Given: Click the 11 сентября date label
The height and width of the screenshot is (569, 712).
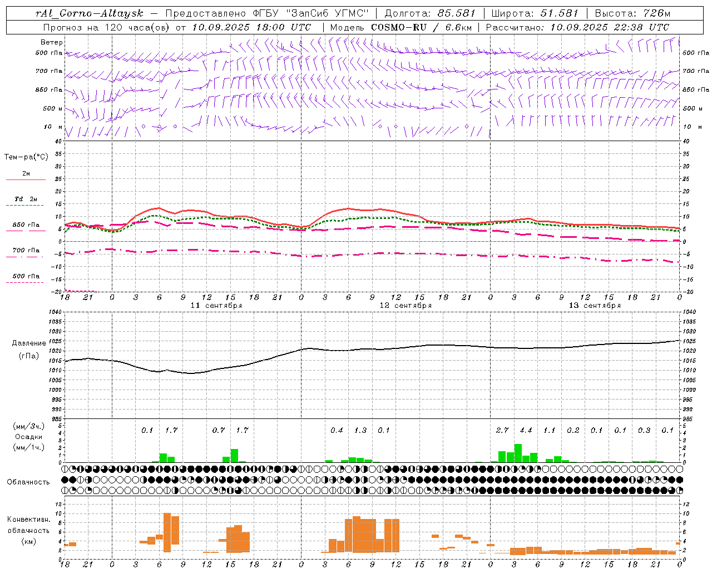Looking at the screenshot, I should click(216, 306).
